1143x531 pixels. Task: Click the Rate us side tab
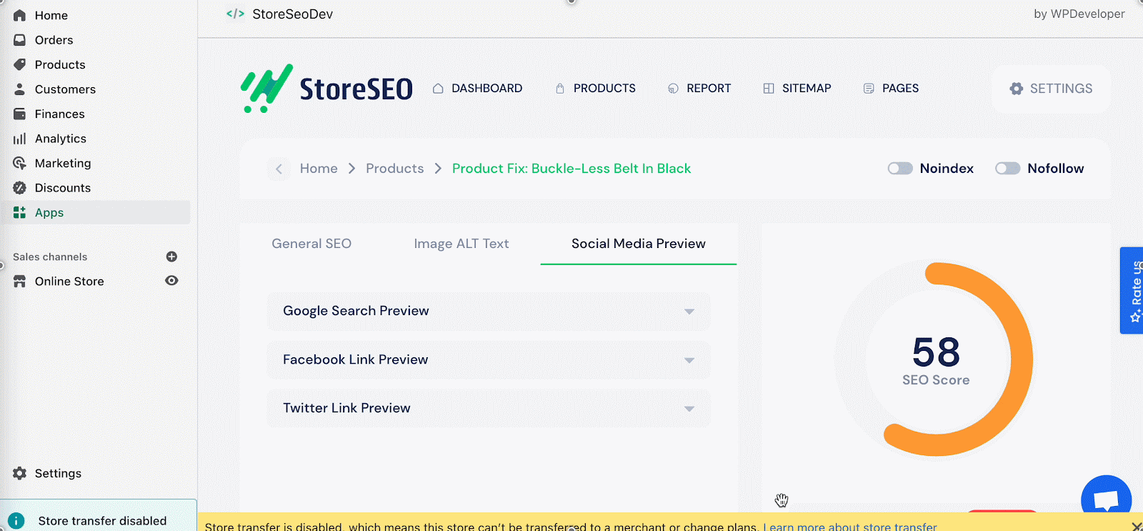click(x=1132, y=290)
